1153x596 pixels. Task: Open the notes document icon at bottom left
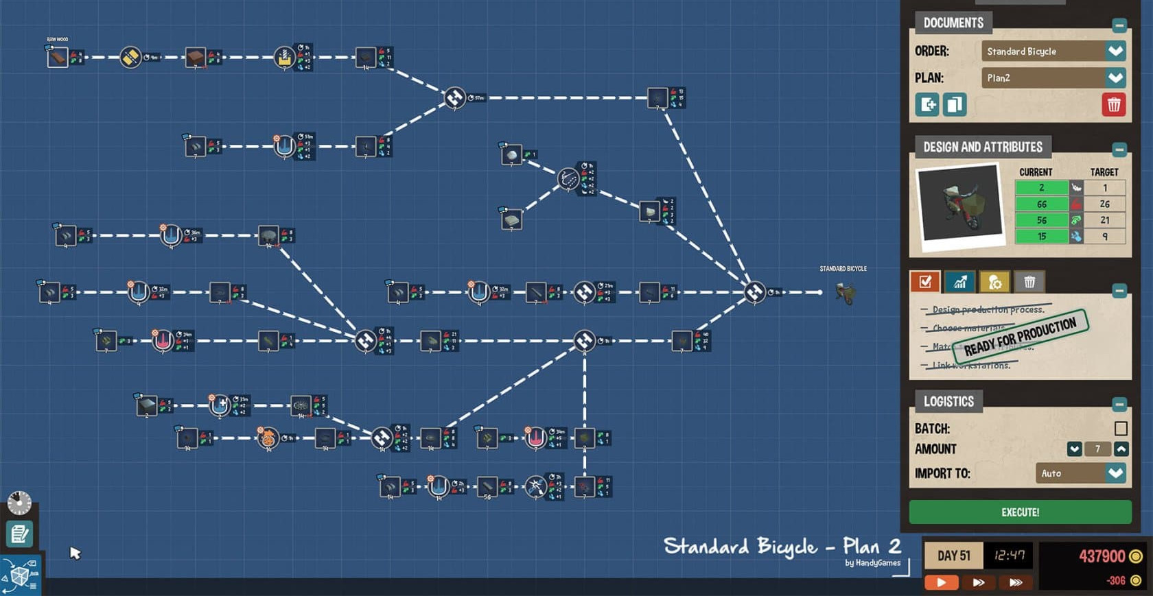pyautogui.click(x=19, y=534)
